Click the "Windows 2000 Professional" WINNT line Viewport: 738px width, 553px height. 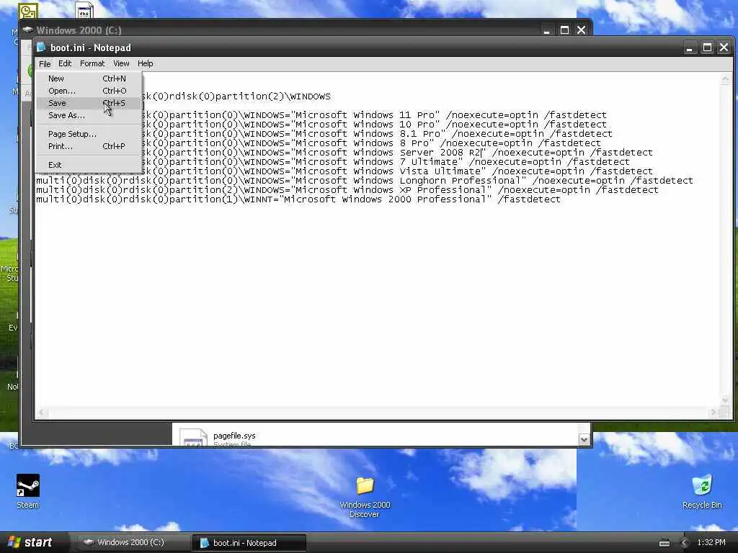click(x=298, y=200)
